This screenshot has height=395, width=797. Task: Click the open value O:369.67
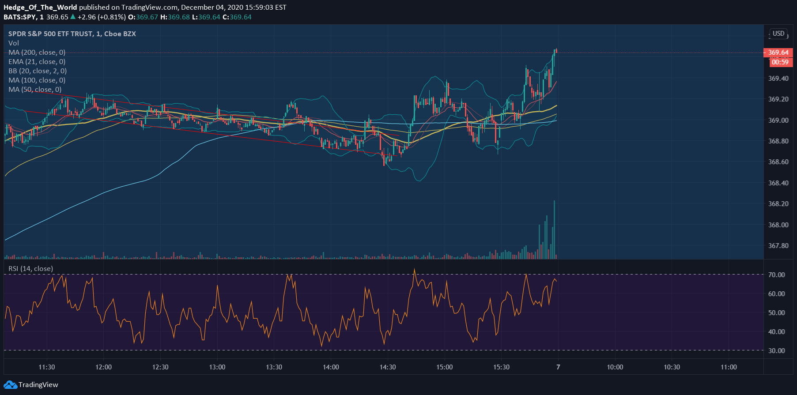tap(143, 17)
